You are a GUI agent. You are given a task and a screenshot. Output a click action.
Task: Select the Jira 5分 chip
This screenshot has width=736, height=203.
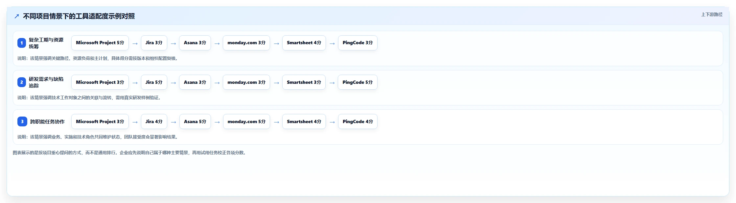point(154,82)
